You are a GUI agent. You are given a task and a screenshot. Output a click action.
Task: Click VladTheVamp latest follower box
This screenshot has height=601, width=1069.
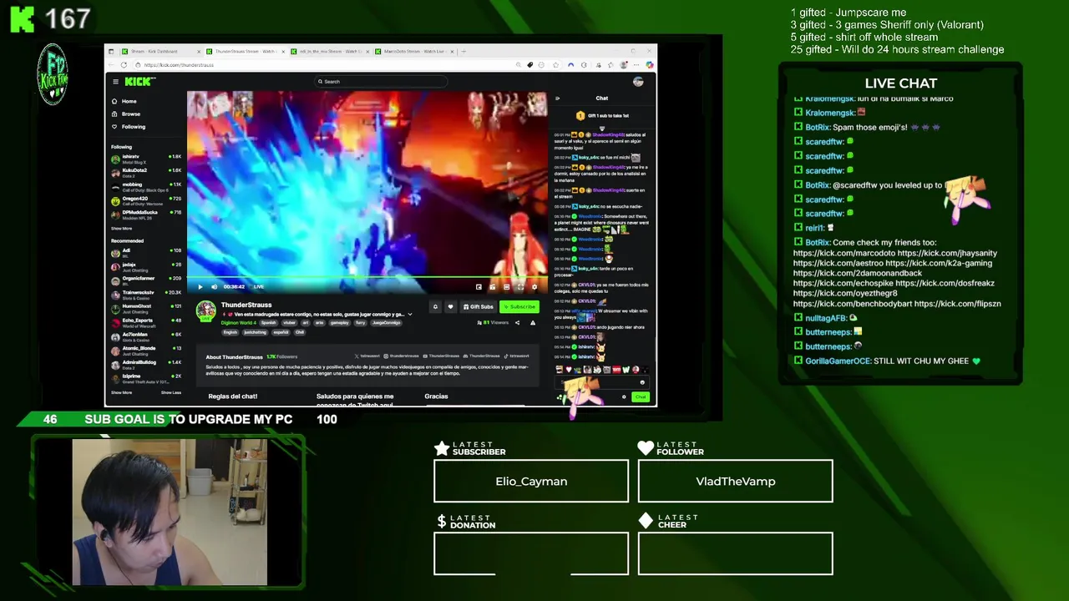[x=736, y=482]
